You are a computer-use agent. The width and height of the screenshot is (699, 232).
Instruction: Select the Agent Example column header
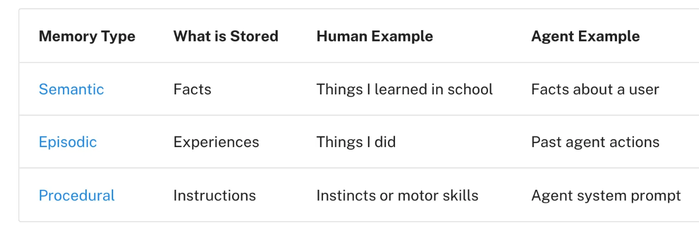coord(585,36)
